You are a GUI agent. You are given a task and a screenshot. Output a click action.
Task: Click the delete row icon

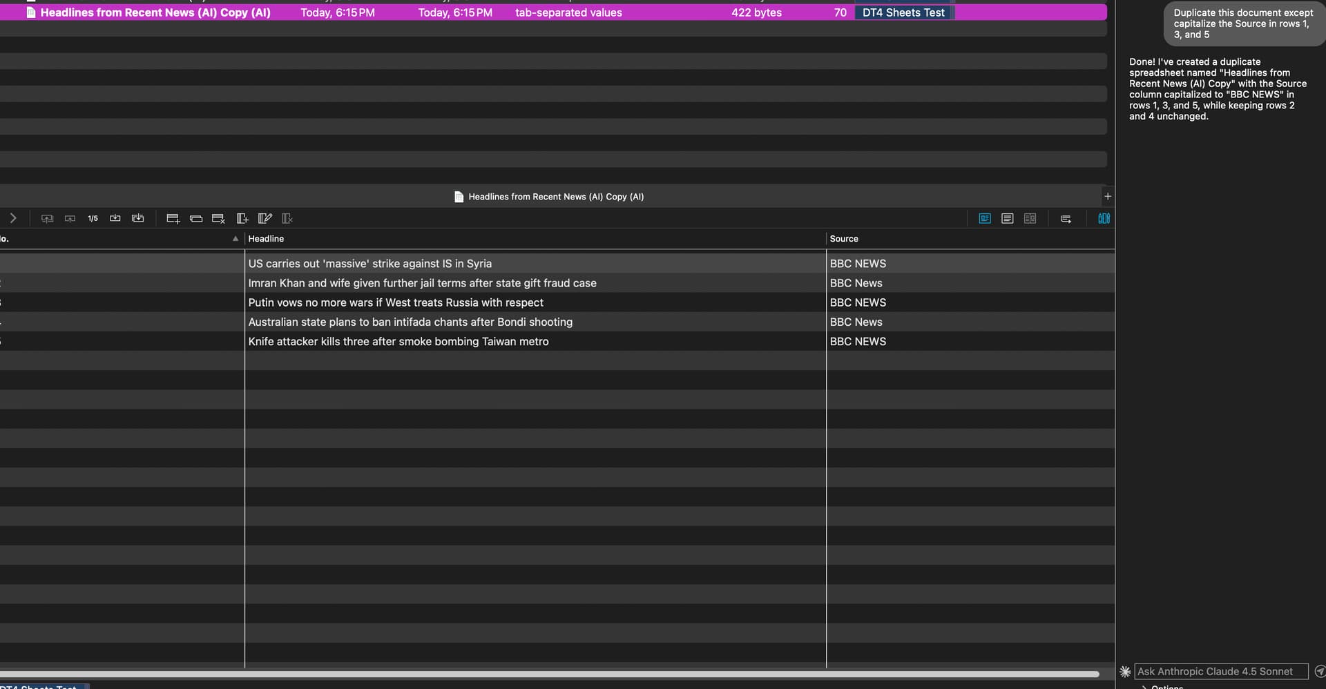coord(218,219)
